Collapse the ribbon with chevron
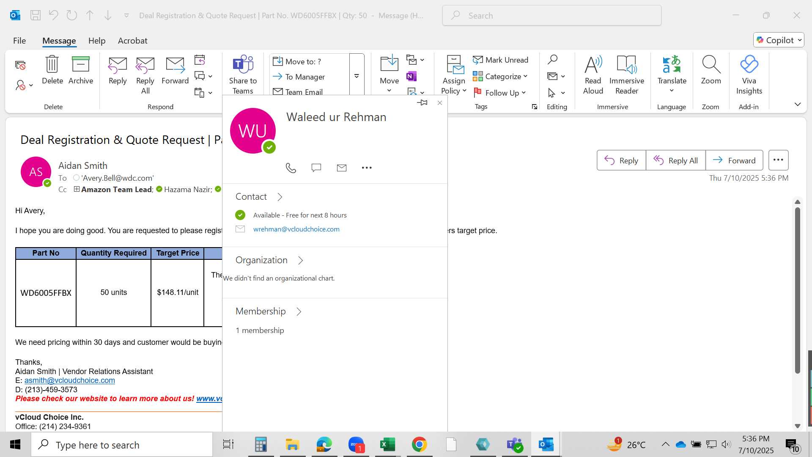The width and height of the screenshot is (812, 457). [x=798, y=104]
